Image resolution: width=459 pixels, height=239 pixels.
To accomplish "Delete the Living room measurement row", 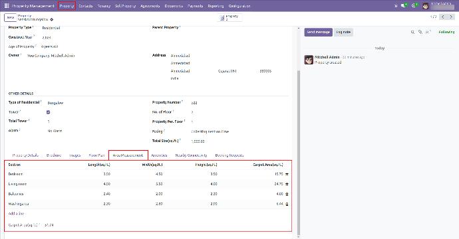I will (x=287, y=184).
